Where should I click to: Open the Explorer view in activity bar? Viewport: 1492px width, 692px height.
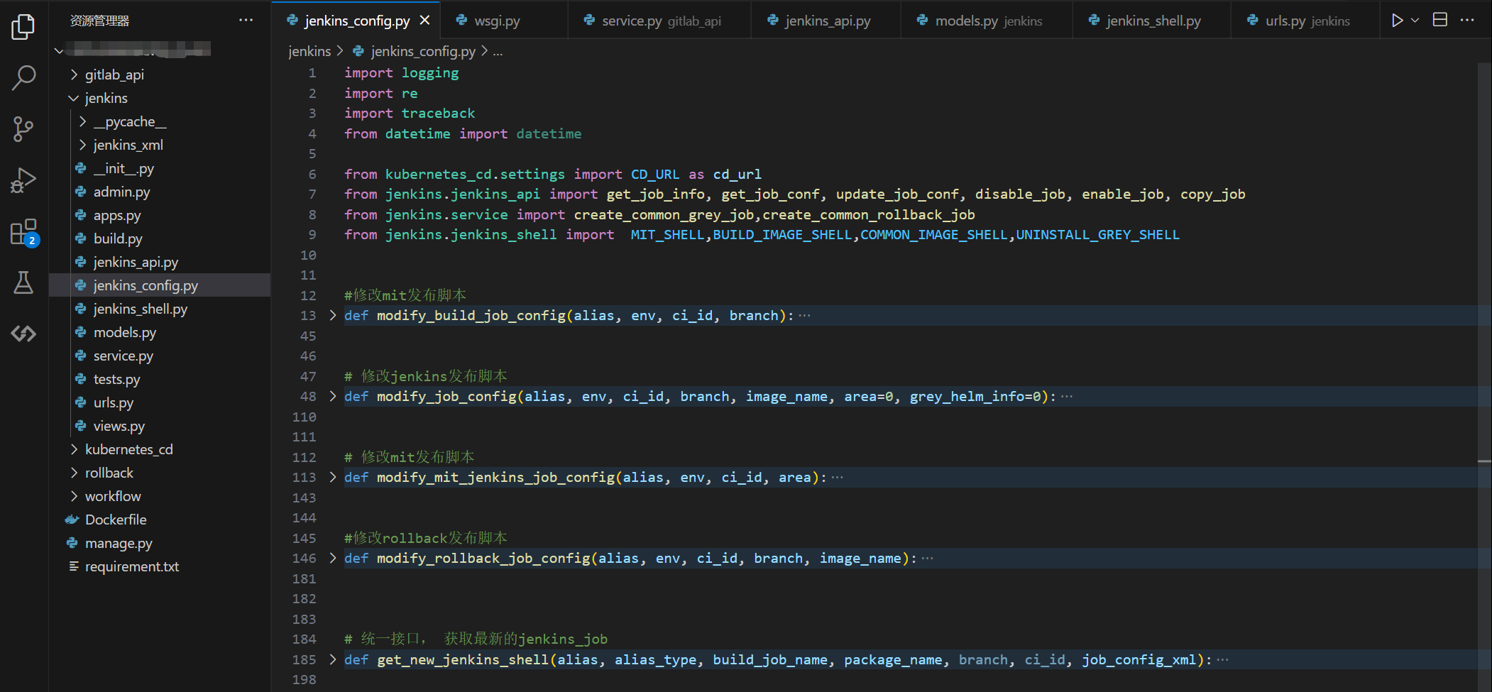coord(23,27)
